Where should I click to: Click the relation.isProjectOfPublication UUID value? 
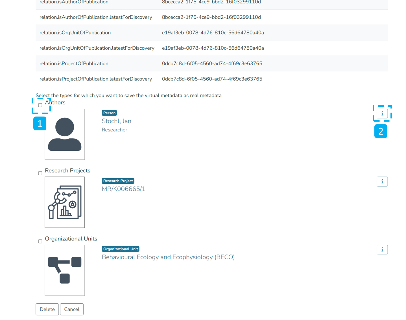212,63
